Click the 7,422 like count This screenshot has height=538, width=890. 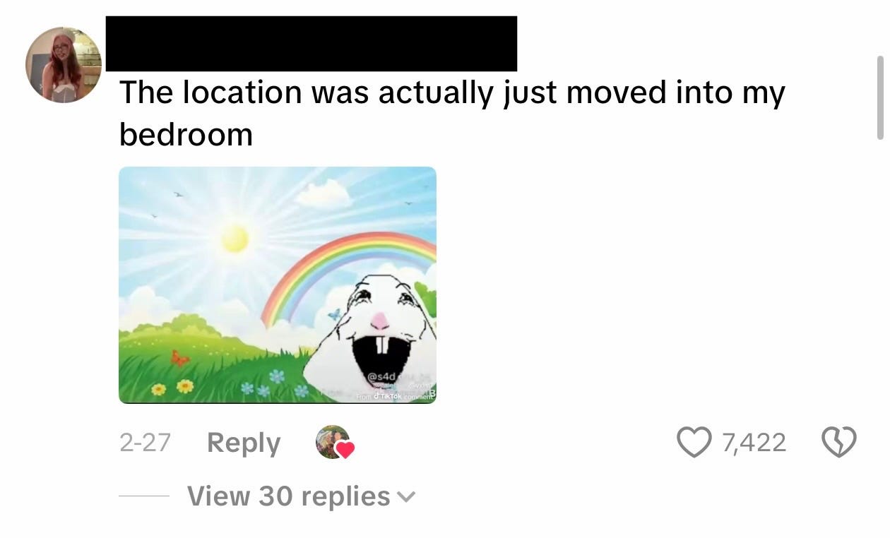coord(754,443)
